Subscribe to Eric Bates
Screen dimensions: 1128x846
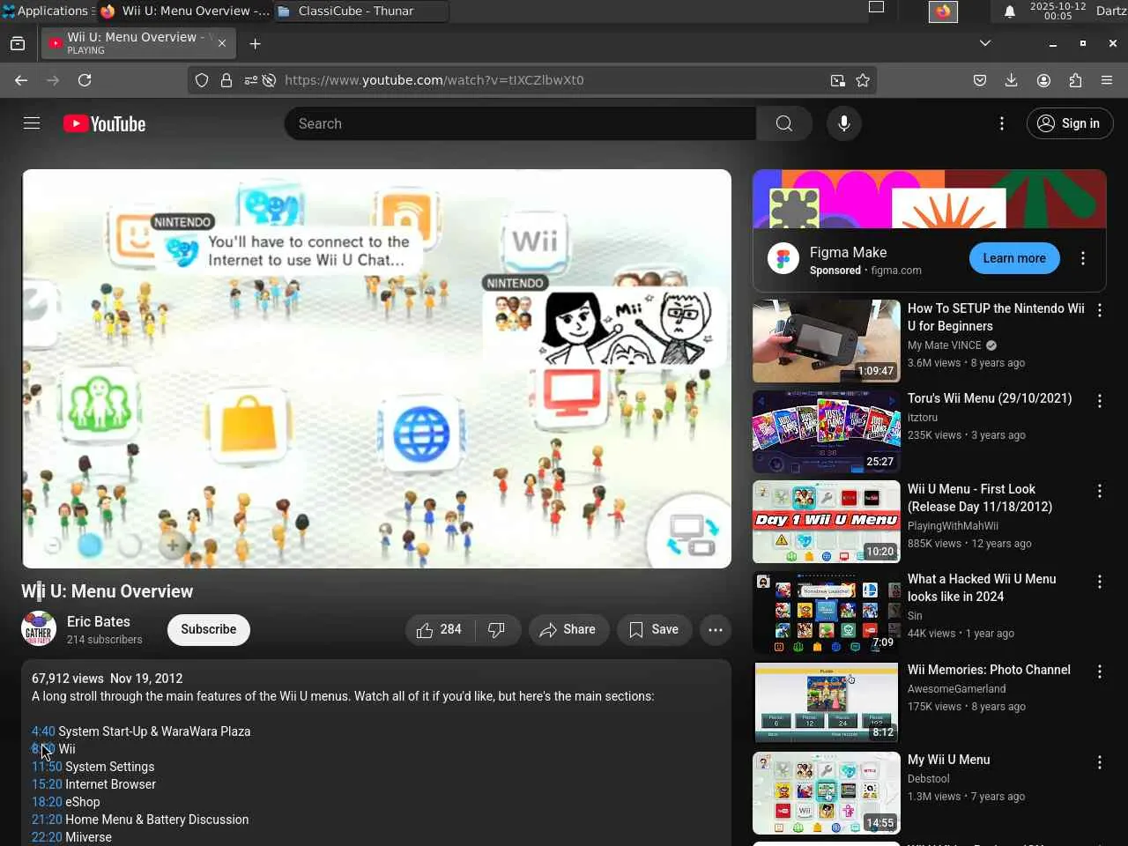pos(209,629)
